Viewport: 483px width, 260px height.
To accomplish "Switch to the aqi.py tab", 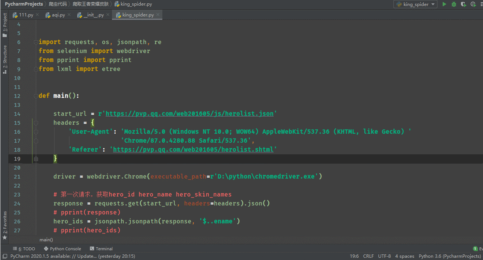I will click(x=58, y=15).
